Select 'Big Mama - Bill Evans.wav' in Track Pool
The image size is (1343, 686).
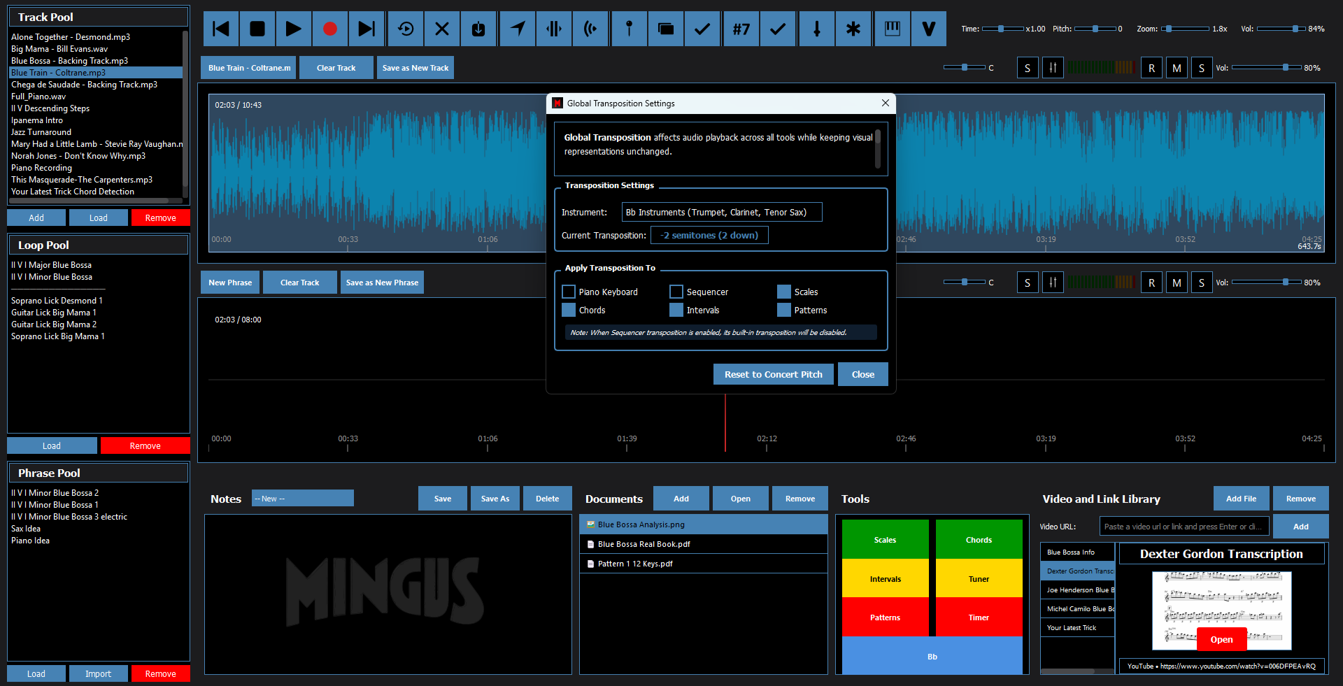point(59,49)
